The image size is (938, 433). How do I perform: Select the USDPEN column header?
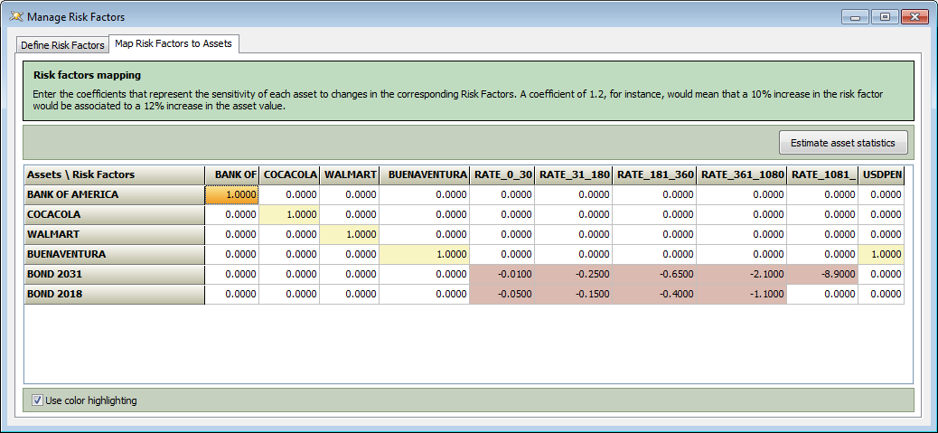pyautogui.click(x=881, y=174)
